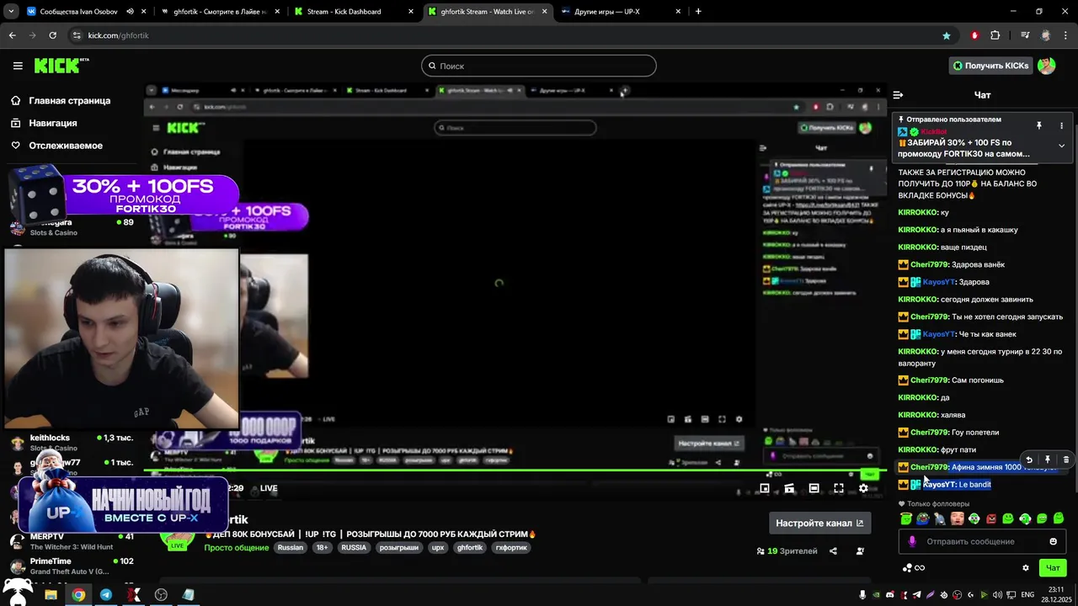Focus the Поиск search field
Screen dimensions: 1078x606
(x=539, y=66)
